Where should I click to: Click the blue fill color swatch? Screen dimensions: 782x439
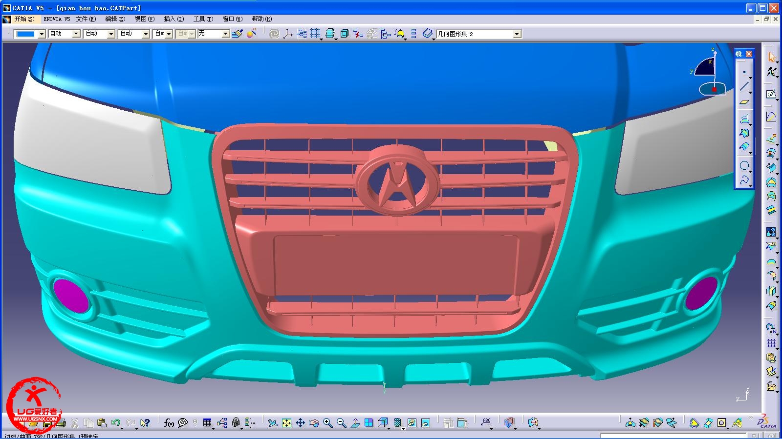[x=26, y=34]
